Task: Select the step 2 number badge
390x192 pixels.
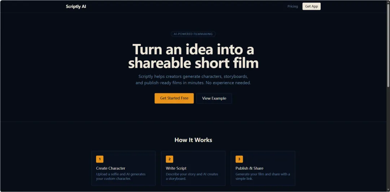Action: click(169, 159)
